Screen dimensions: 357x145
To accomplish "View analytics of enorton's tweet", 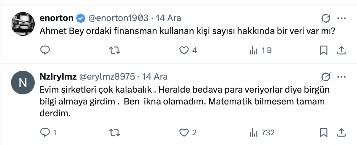I will point(253,51).
